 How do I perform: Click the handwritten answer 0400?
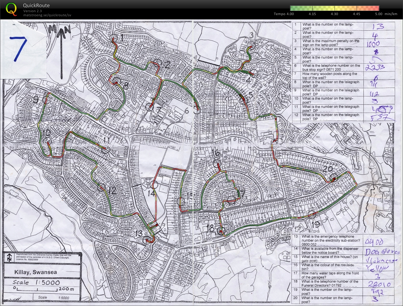click(x=374, y=242)
